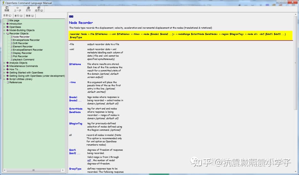299x175 pixels.
Task: Hide the navigation pane using 隐藏 icon
Action: tap(6, 9)
